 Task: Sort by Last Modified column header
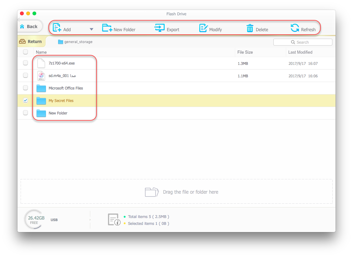[300, 52]
